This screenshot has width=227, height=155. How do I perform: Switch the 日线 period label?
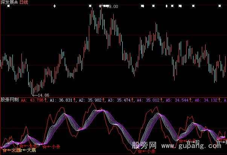pyautogui.click(x=24, y=3)
